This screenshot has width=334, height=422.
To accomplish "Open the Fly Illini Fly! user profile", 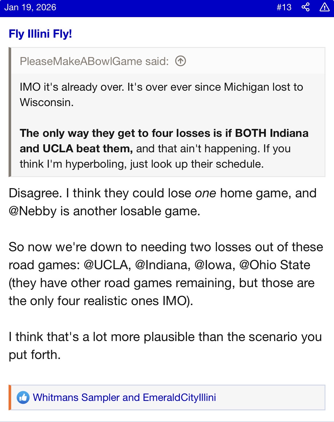I will click(40, 34).
